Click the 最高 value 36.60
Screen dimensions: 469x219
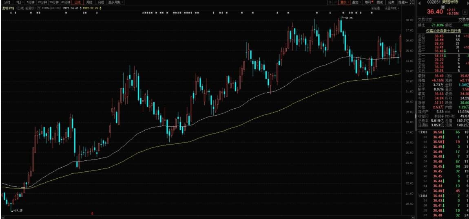(439, 94)
